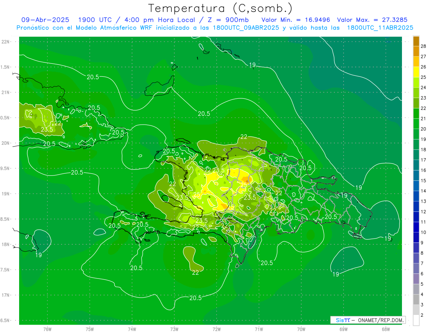Click the "15" label on the color scale
Image resolution: width=433 pixels, height=334 pixels.
point(424,181)
